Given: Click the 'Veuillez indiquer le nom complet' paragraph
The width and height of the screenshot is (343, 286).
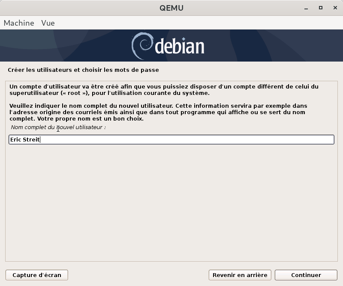Looking at the screenshot, I should coord(159,112).
